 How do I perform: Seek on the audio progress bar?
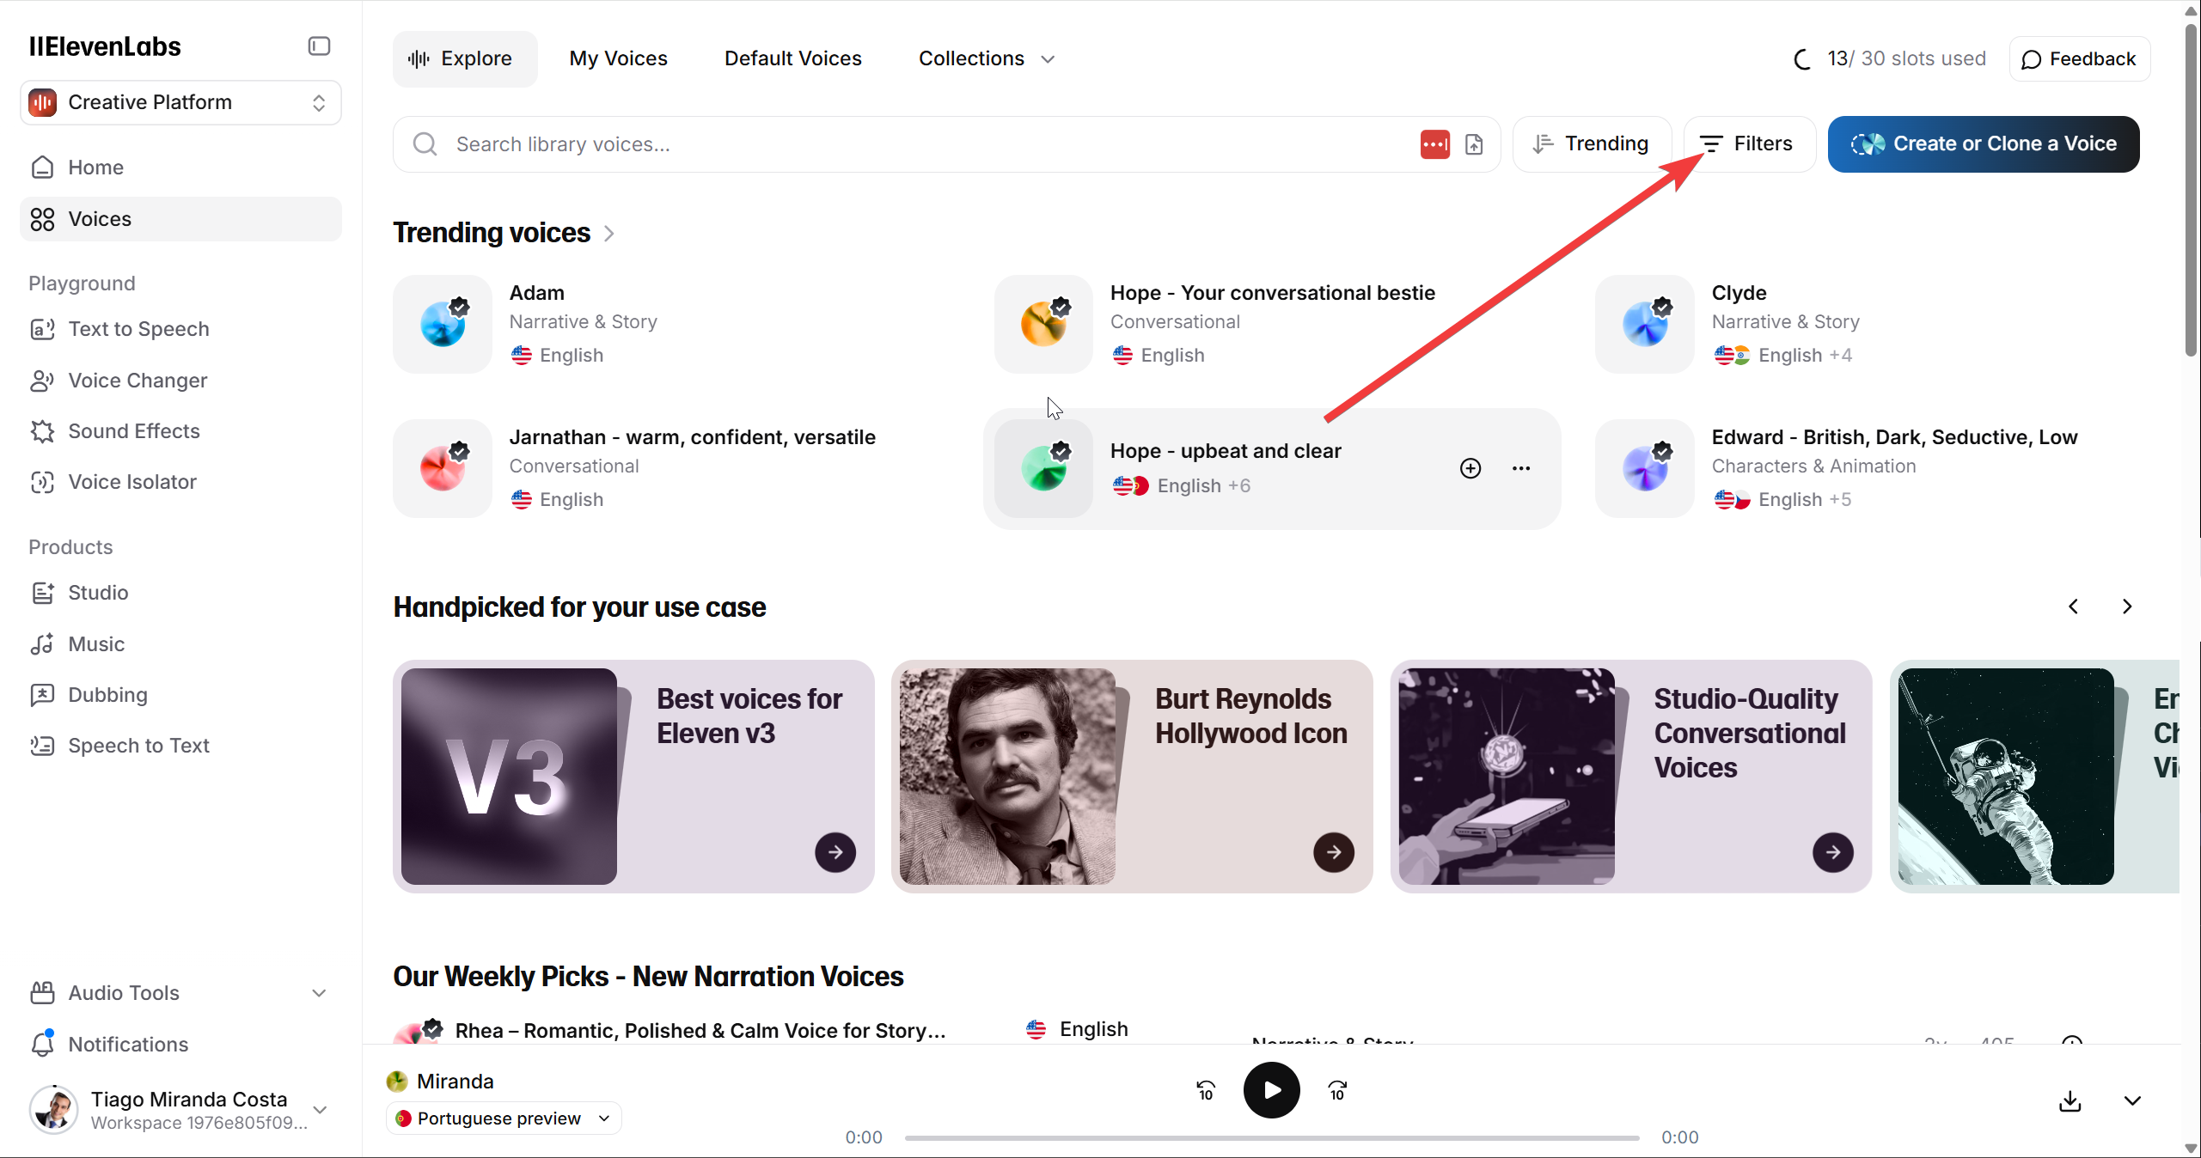pyautogui.click(x=1272, y=1138)
